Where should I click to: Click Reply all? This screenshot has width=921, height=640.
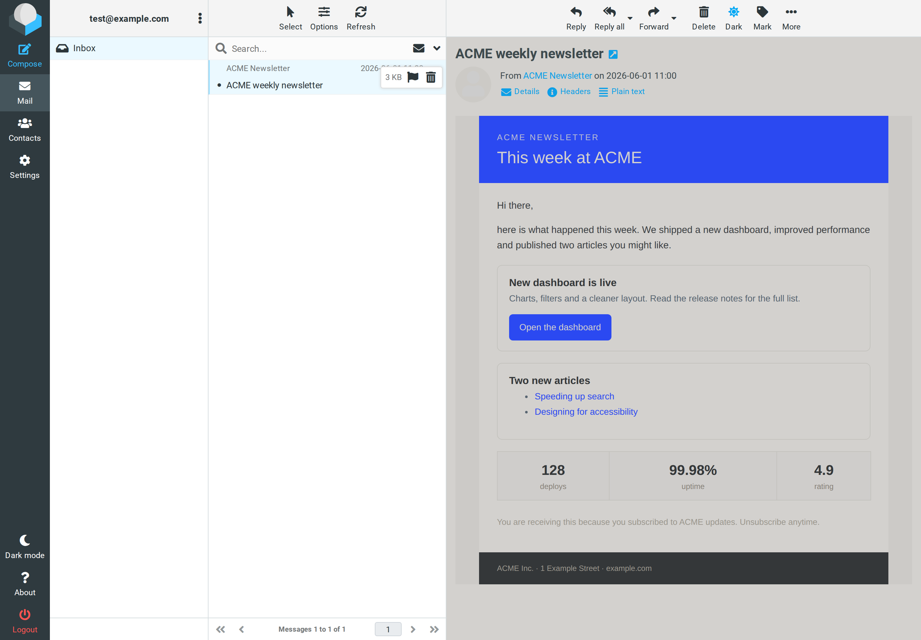609,19
